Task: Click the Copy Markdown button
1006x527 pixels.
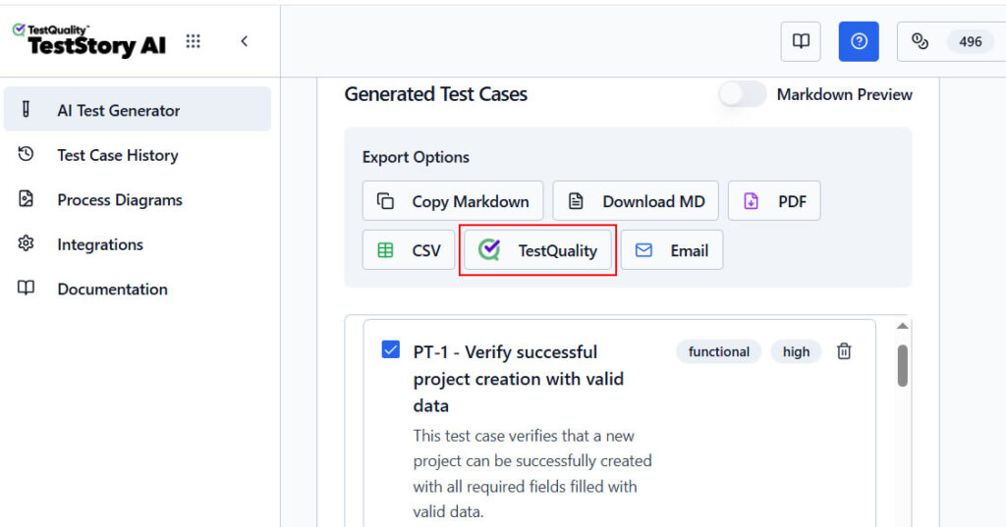Action: click(x=453, y=201)
